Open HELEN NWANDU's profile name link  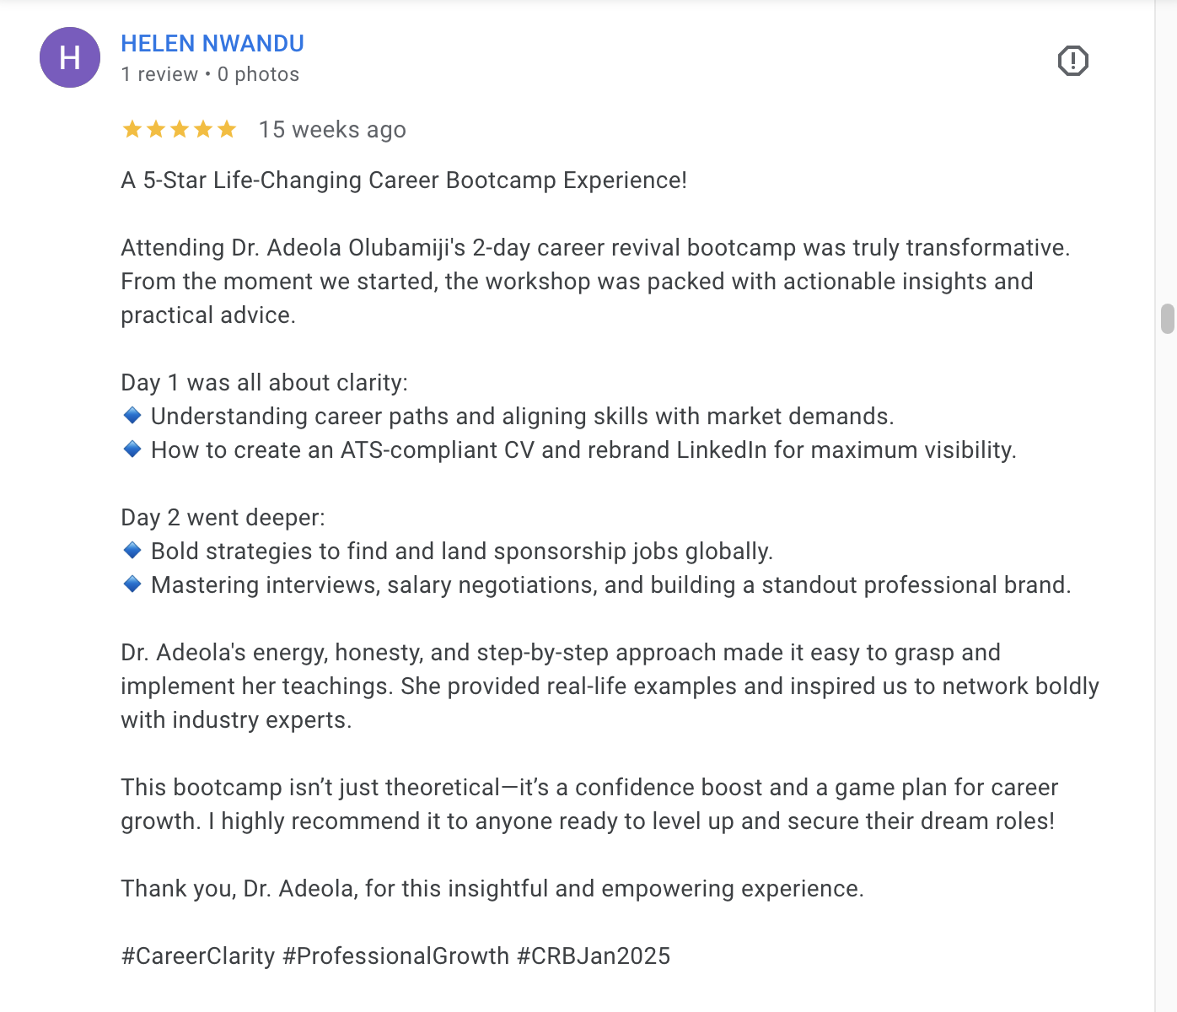[212, 43]
